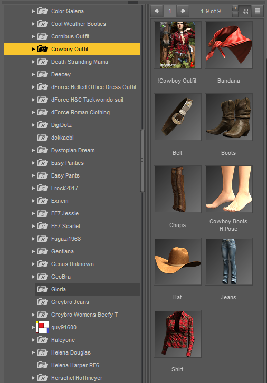Load the Hat item thumbnail
Screen dimensions: 267x383
(x=177, y=262)
